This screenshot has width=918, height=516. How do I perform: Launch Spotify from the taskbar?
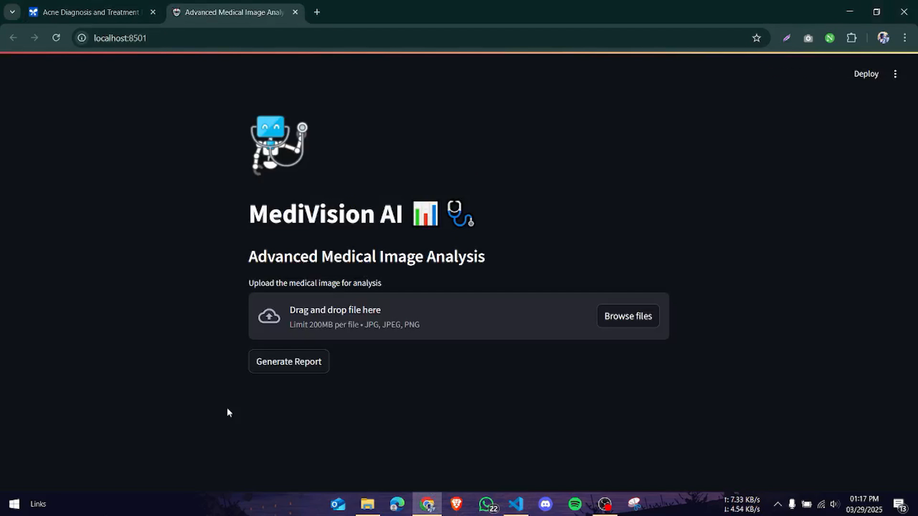pos(575,504)
